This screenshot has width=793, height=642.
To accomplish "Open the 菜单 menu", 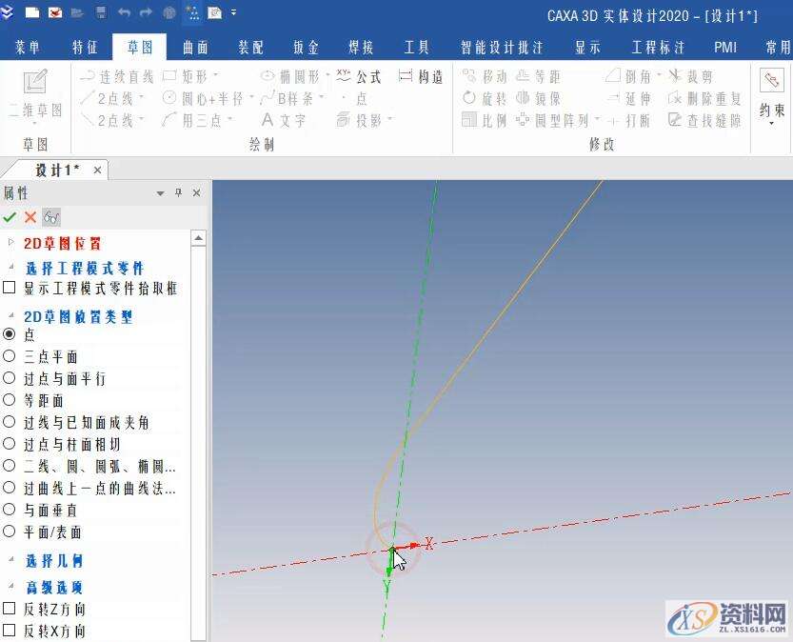I will click(27, 46).
